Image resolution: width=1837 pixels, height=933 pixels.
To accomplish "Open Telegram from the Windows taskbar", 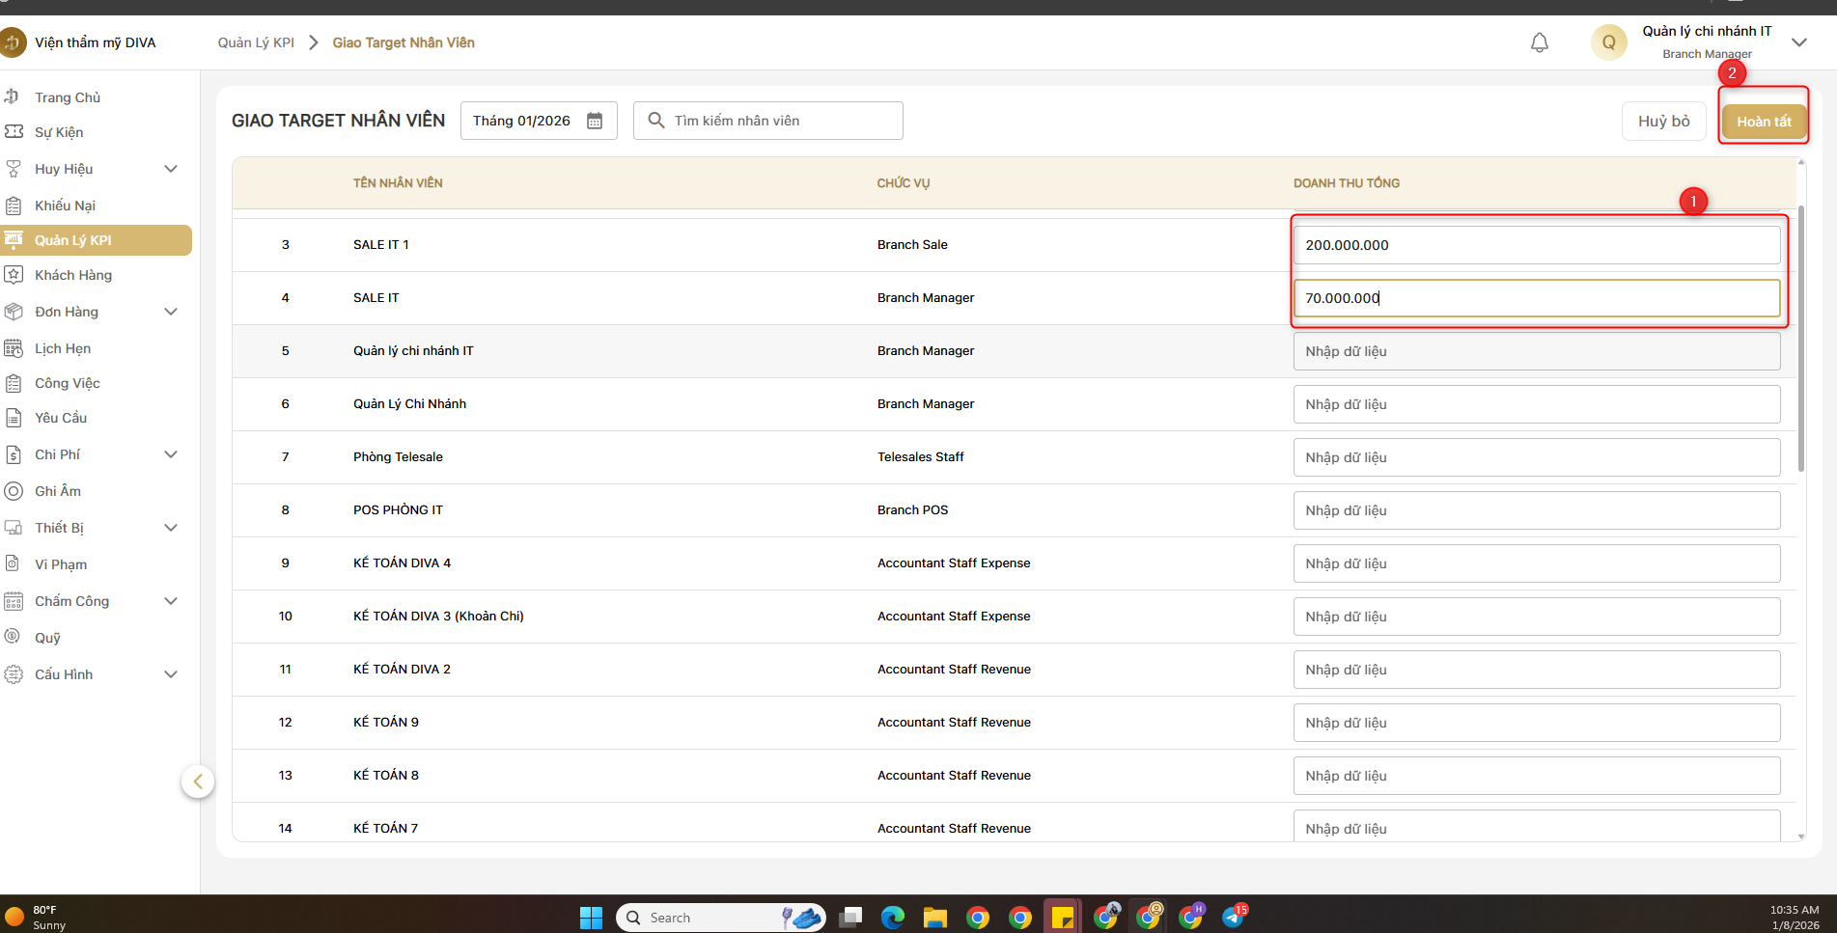I will pyautogui.click(x=1234, y=917).
